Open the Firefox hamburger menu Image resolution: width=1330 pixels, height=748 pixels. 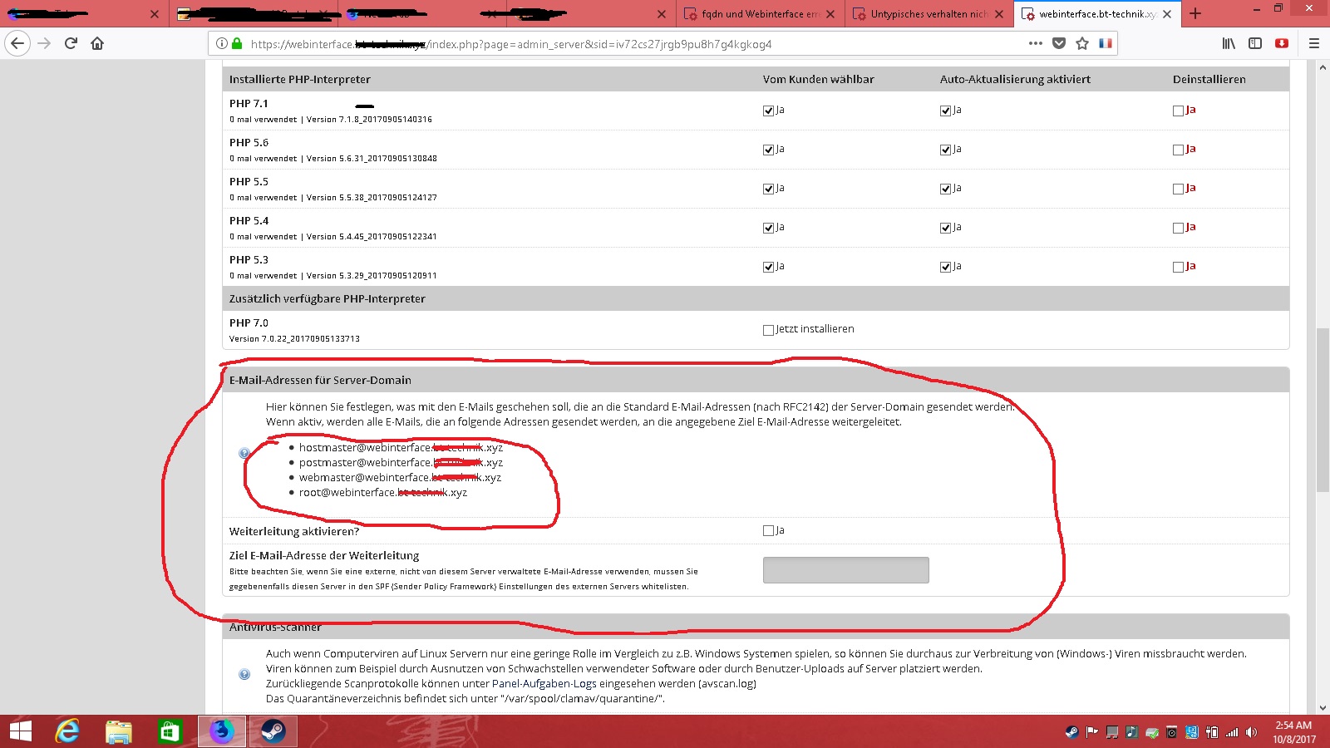(x=1313, y=43)
